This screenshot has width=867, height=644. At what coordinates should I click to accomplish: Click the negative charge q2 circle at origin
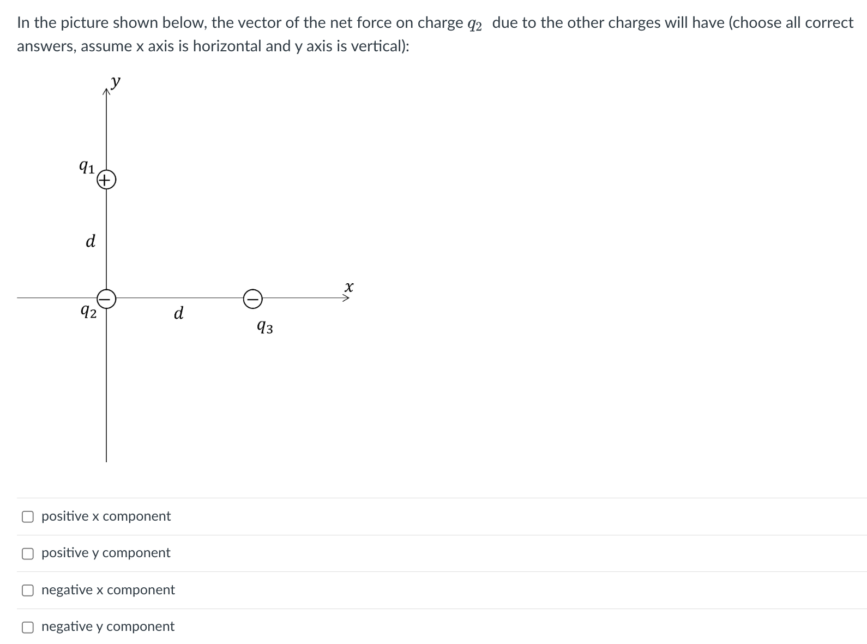[x=106, y=298]
